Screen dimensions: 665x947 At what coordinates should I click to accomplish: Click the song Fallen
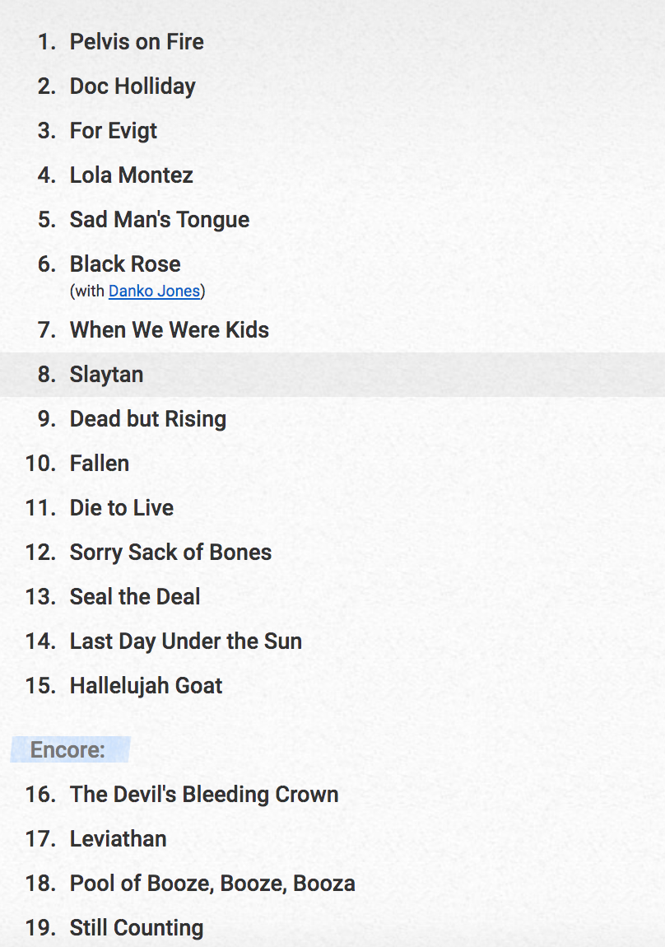pyautogui.click(x=100, y=464)
